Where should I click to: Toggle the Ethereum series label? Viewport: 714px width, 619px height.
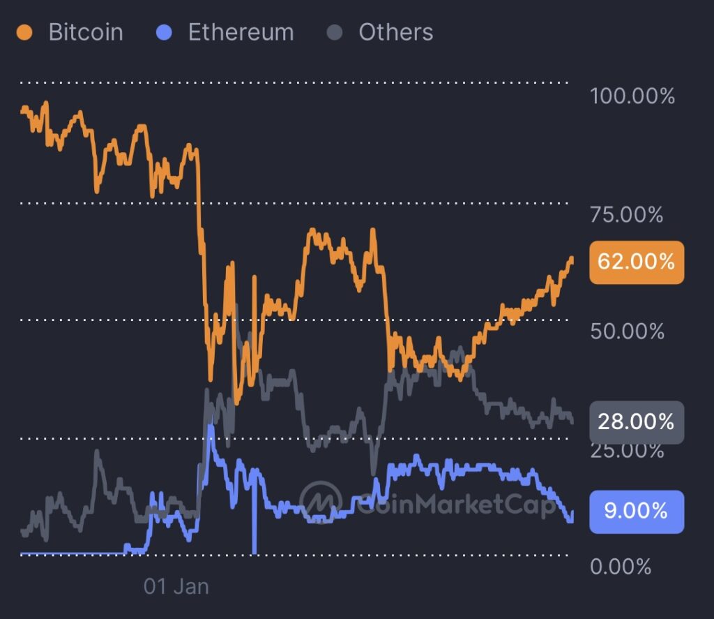pyautogui.click(x=241, y=32)
